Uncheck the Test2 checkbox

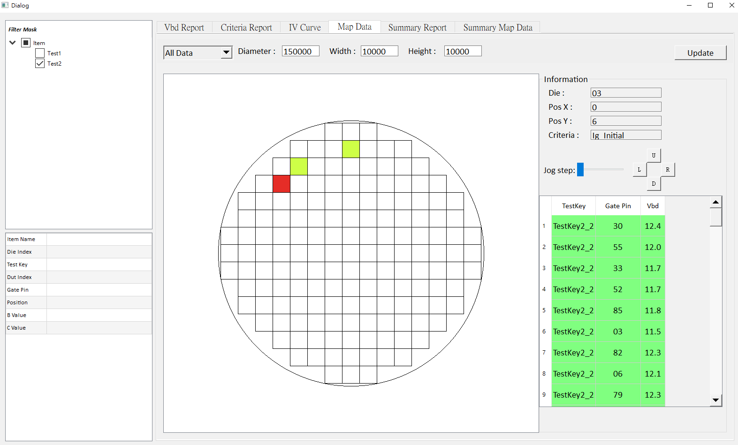pyautogui.click(x=40, y=63)
